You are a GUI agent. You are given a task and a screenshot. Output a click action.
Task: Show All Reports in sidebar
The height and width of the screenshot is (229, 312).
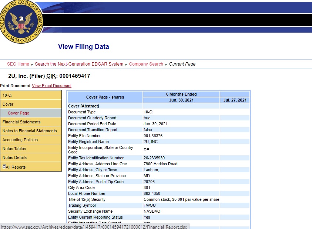coord(31,167)
